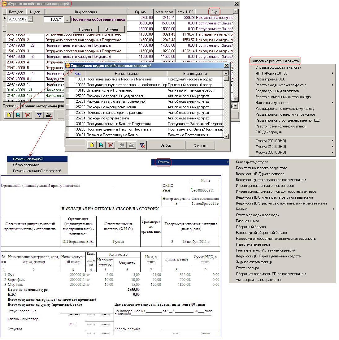The width and height of the screenshot is (339, 340).
Task: Open the Отчеты menu item
Action: tap(190, 162)
